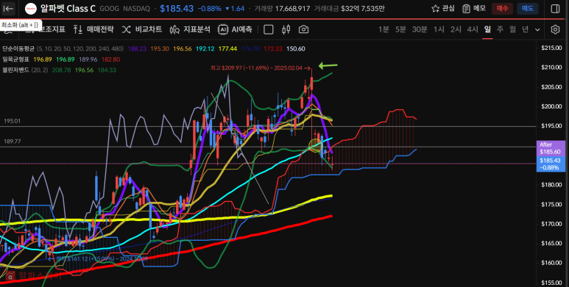
Task: Click the yellow 177.44 moving average value
Action: point(228,48)
